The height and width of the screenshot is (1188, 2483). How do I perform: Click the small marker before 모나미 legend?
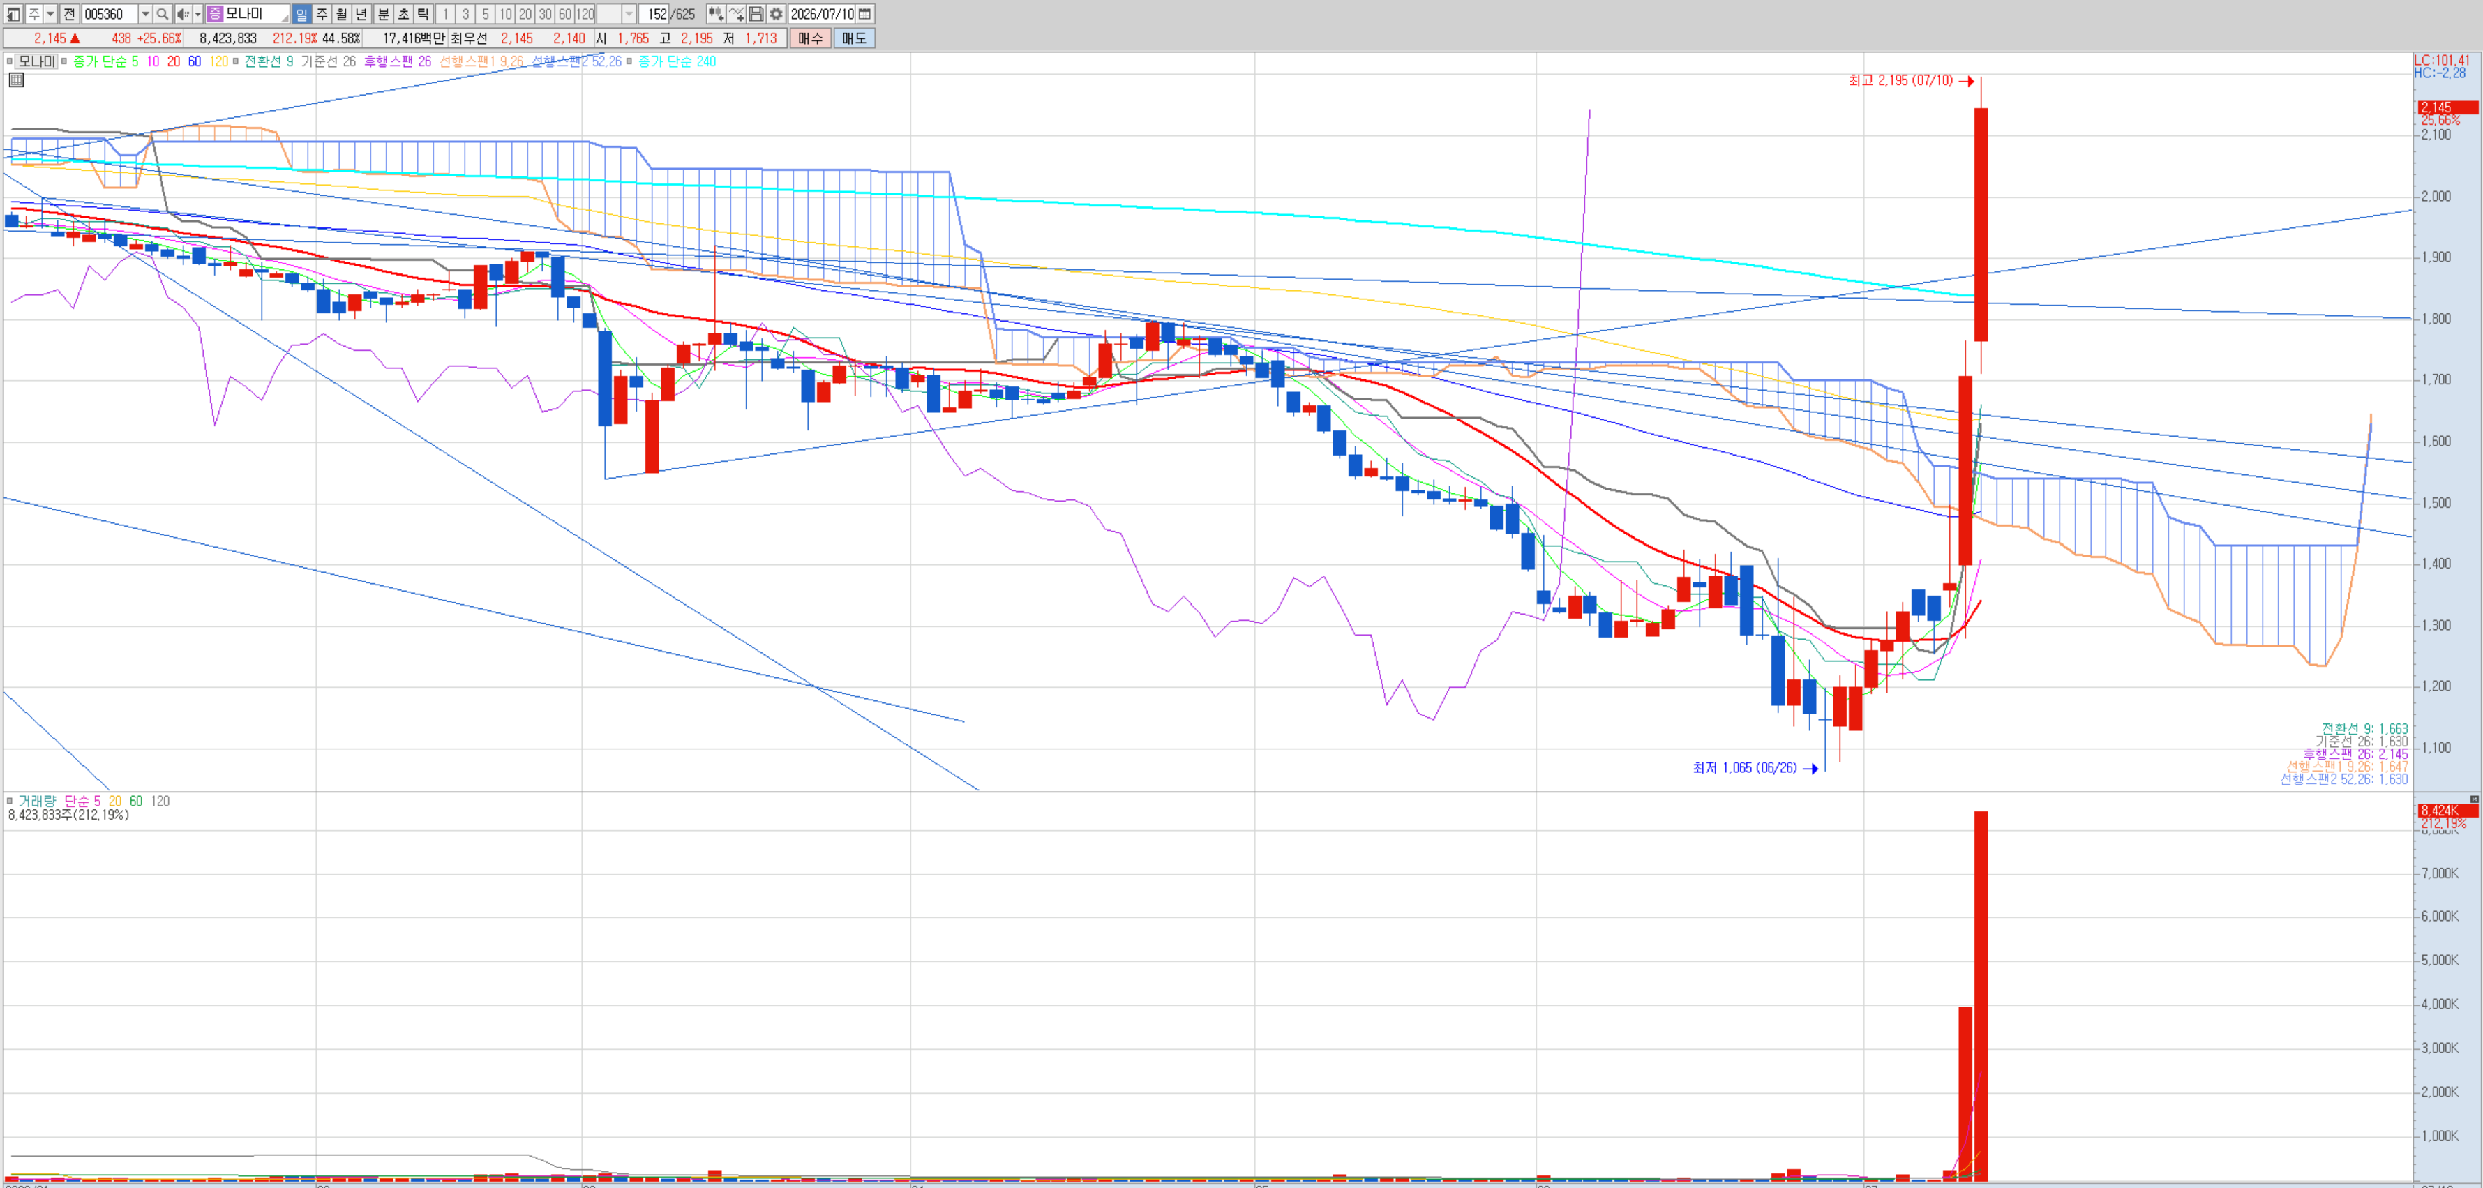click(10, 61)
